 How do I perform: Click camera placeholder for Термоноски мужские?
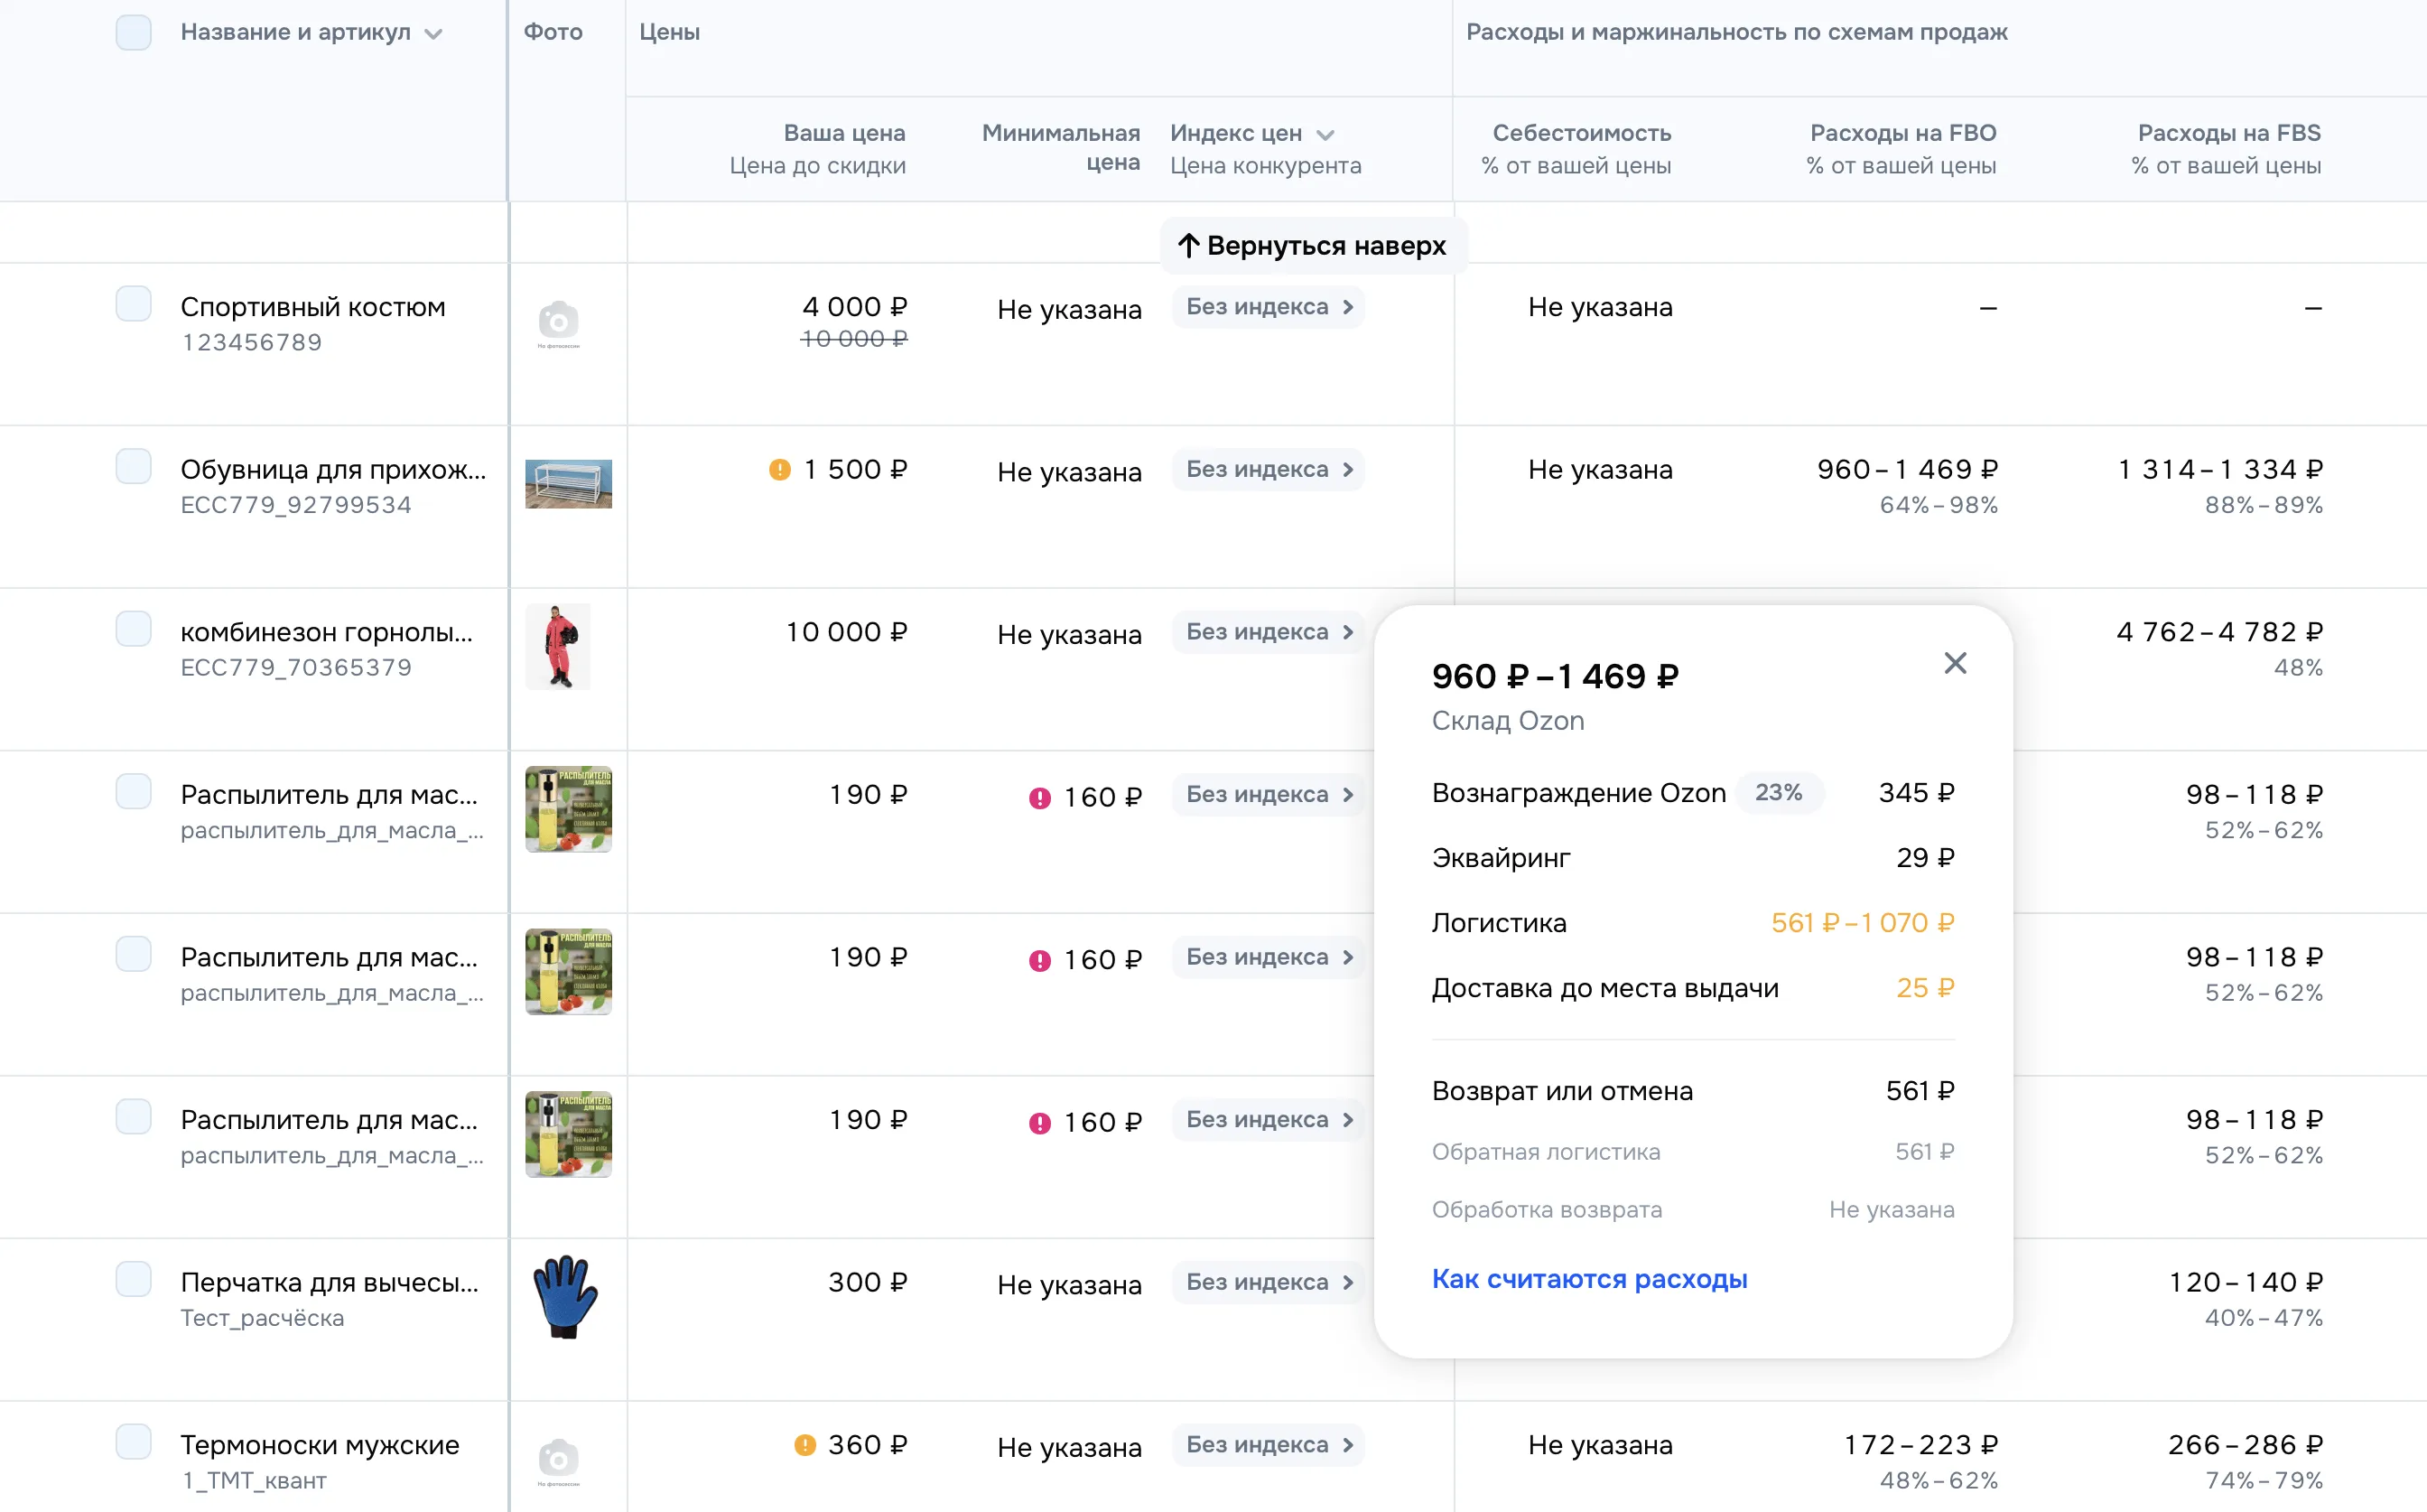[x=559, y=1460]
